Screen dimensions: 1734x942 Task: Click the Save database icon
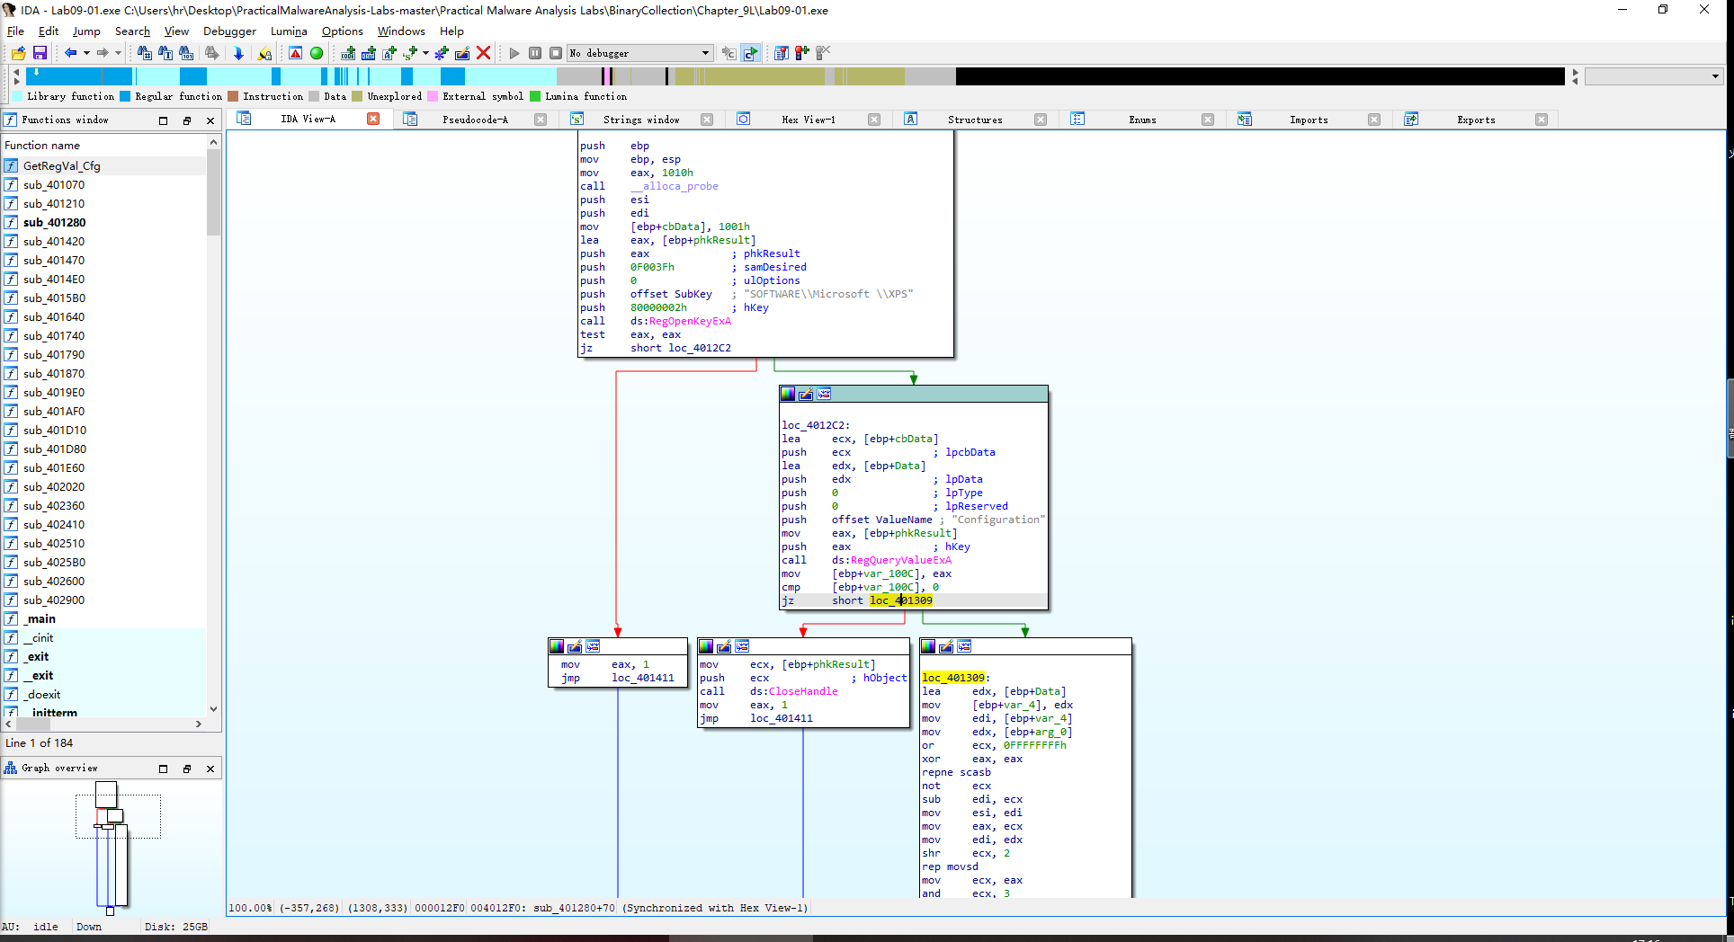pos(40,53)
